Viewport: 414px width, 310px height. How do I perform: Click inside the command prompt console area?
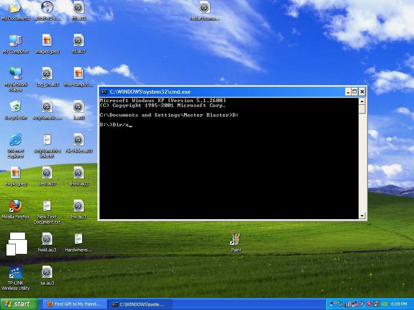click(229, 158)
